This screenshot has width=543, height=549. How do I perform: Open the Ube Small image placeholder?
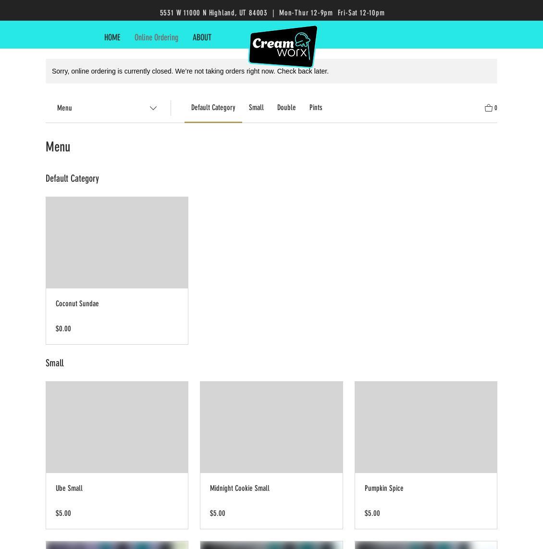[x=117, y=427]
